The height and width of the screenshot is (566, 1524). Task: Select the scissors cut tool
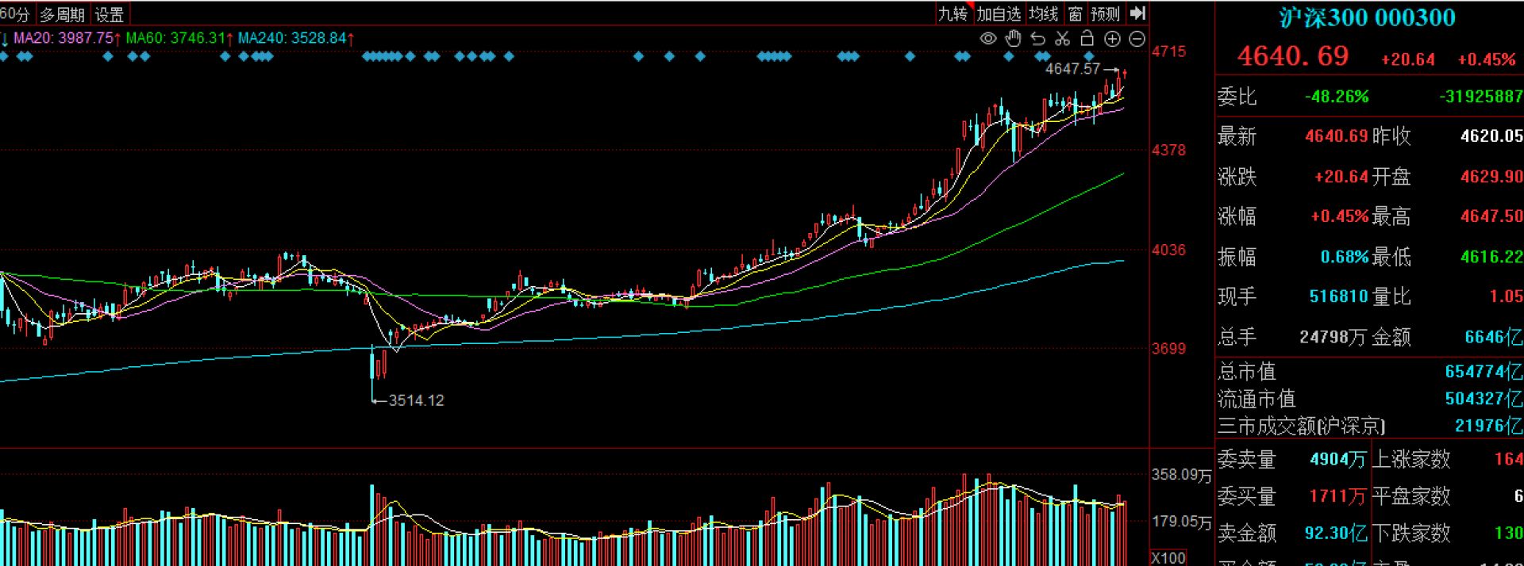point(1063,39)
